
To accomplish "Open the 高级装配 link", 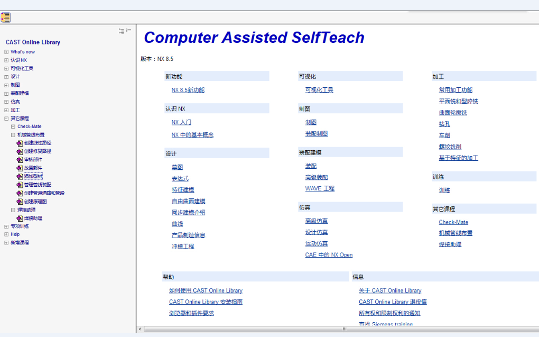I will (317, 178).
